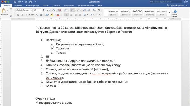The height and width of the screenshot is (106, 190).
Task: Switch to the Макет tab
Action: [x=45, y=6]
